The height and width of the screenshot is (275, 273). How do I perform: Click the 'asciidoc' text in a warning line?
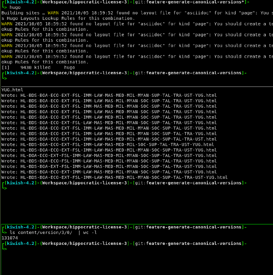point(147,24)
